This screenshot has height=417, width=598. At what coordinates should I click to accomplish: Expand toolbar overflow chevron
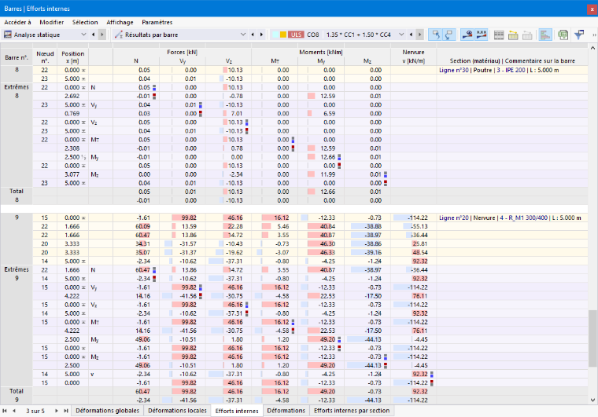(x=594, y=35)
